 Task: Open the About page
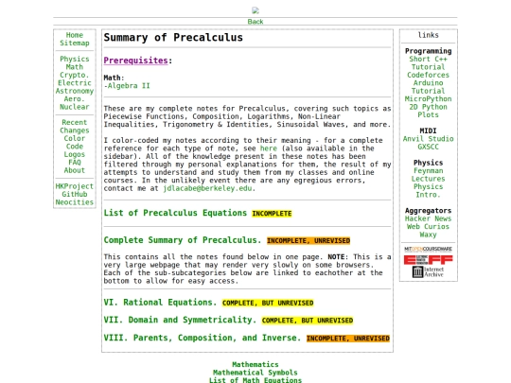(x=75, y=170)
